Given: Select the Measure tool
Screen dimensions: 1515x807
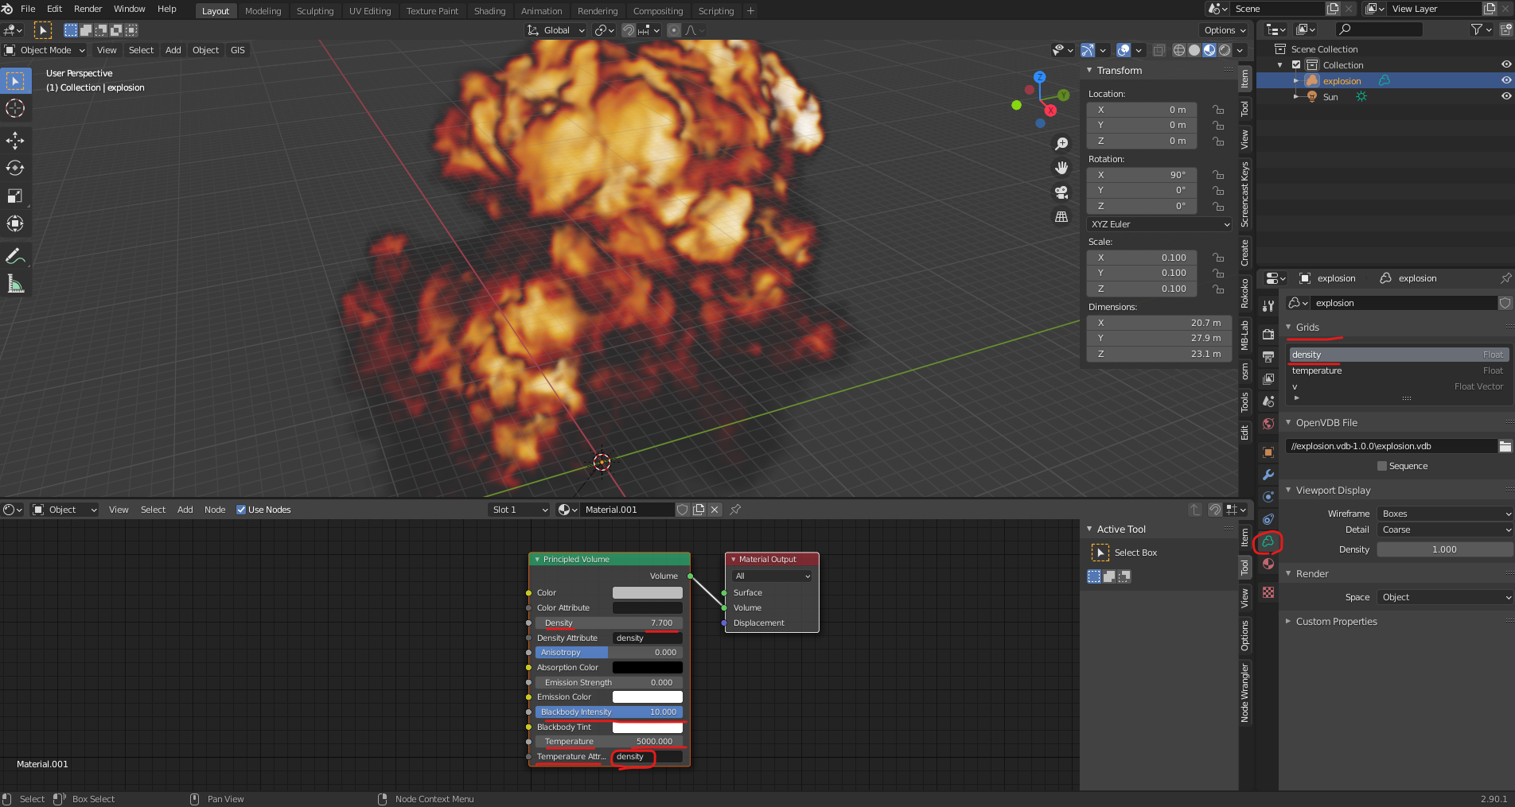Looking at the screenshot, I should pyautogui.click(x=15, y=284).
